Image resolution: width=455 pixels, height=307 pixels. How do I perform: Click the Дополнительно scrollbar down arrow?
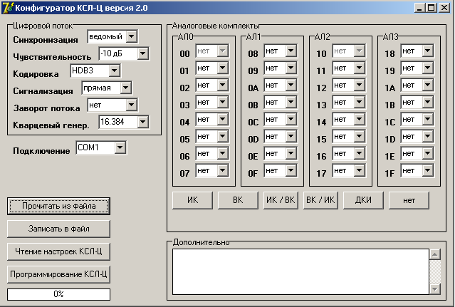pyautogui.click(x=434, y=288)
